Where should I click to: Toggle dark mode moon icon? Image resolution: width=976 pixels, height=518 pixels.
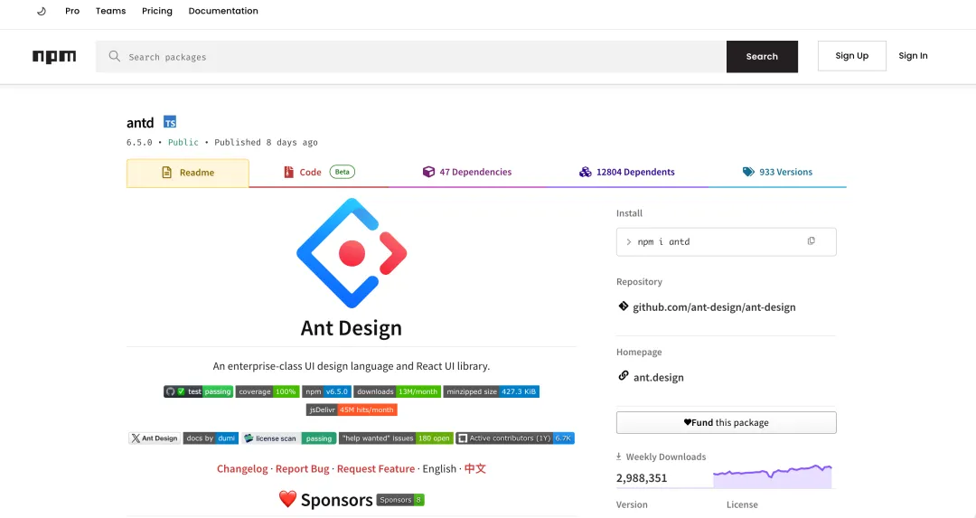42,11
